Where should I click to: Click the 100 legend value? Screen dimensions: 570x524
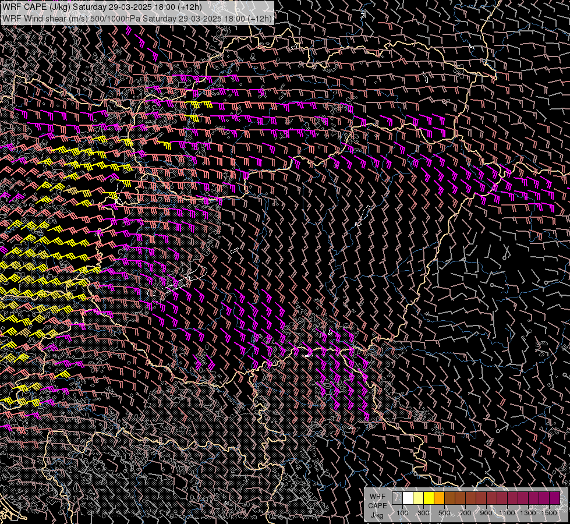pyautogui.click(x=402, y=513)
